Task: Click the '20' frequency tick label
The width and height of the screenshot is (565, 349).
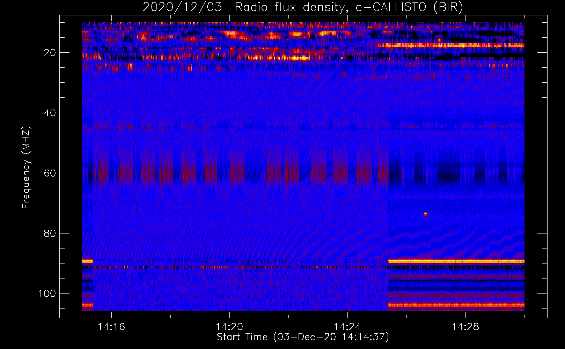Action: coord(50,53)
